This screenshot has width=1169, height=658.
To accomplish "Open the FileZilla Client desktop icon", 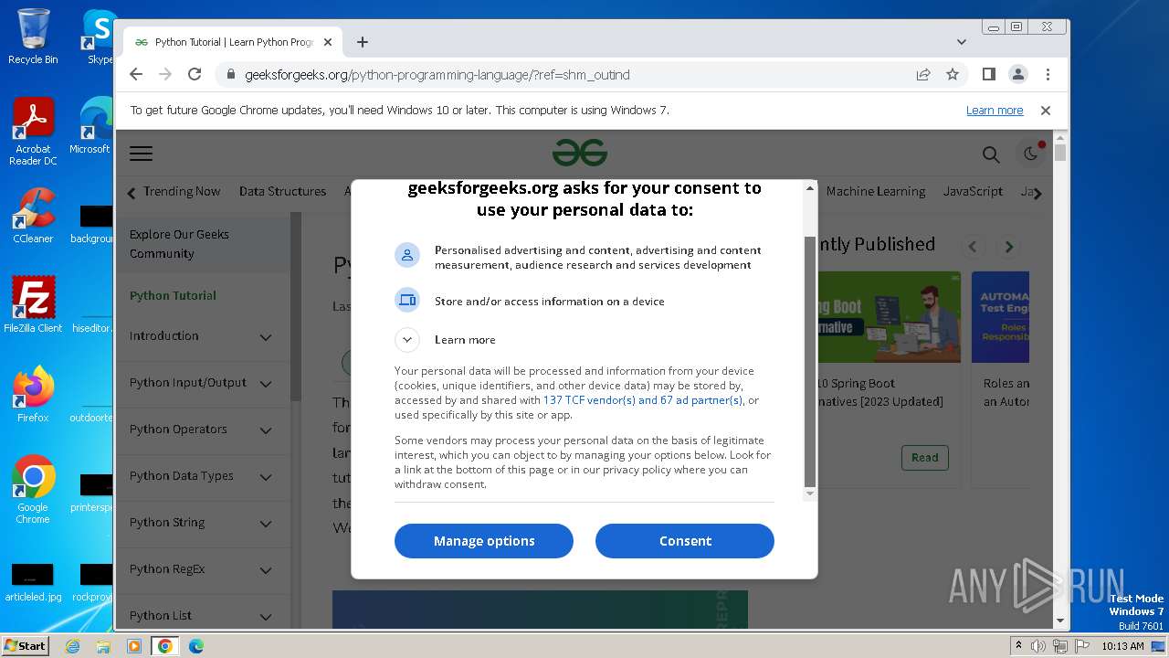I will [x=33, y=304].
